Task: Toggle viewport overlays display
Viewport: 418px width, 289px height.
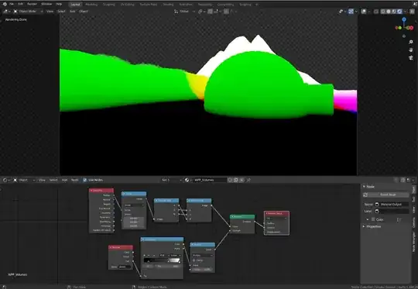Action: point(364,11)
